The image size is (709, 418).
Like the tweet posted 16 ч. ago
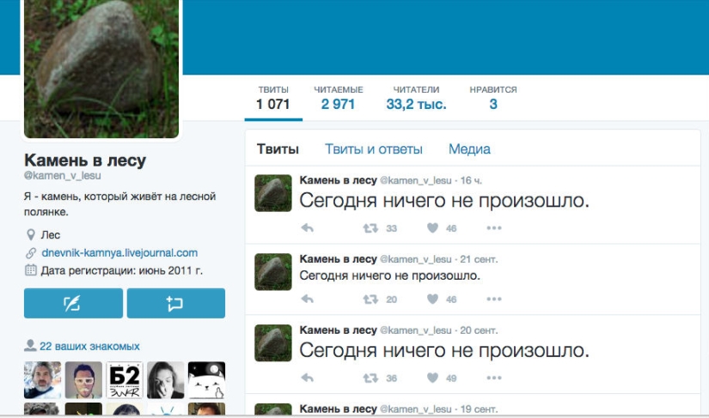(433, 228)
